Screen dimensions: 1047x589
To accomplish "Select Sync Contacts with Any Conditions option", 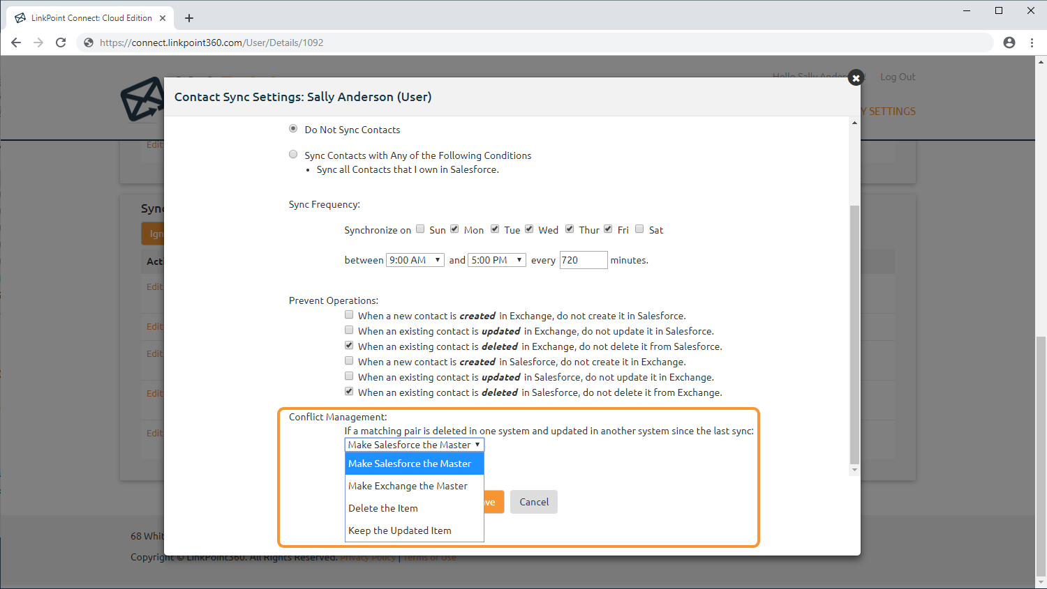I will [x=293, y=155].
